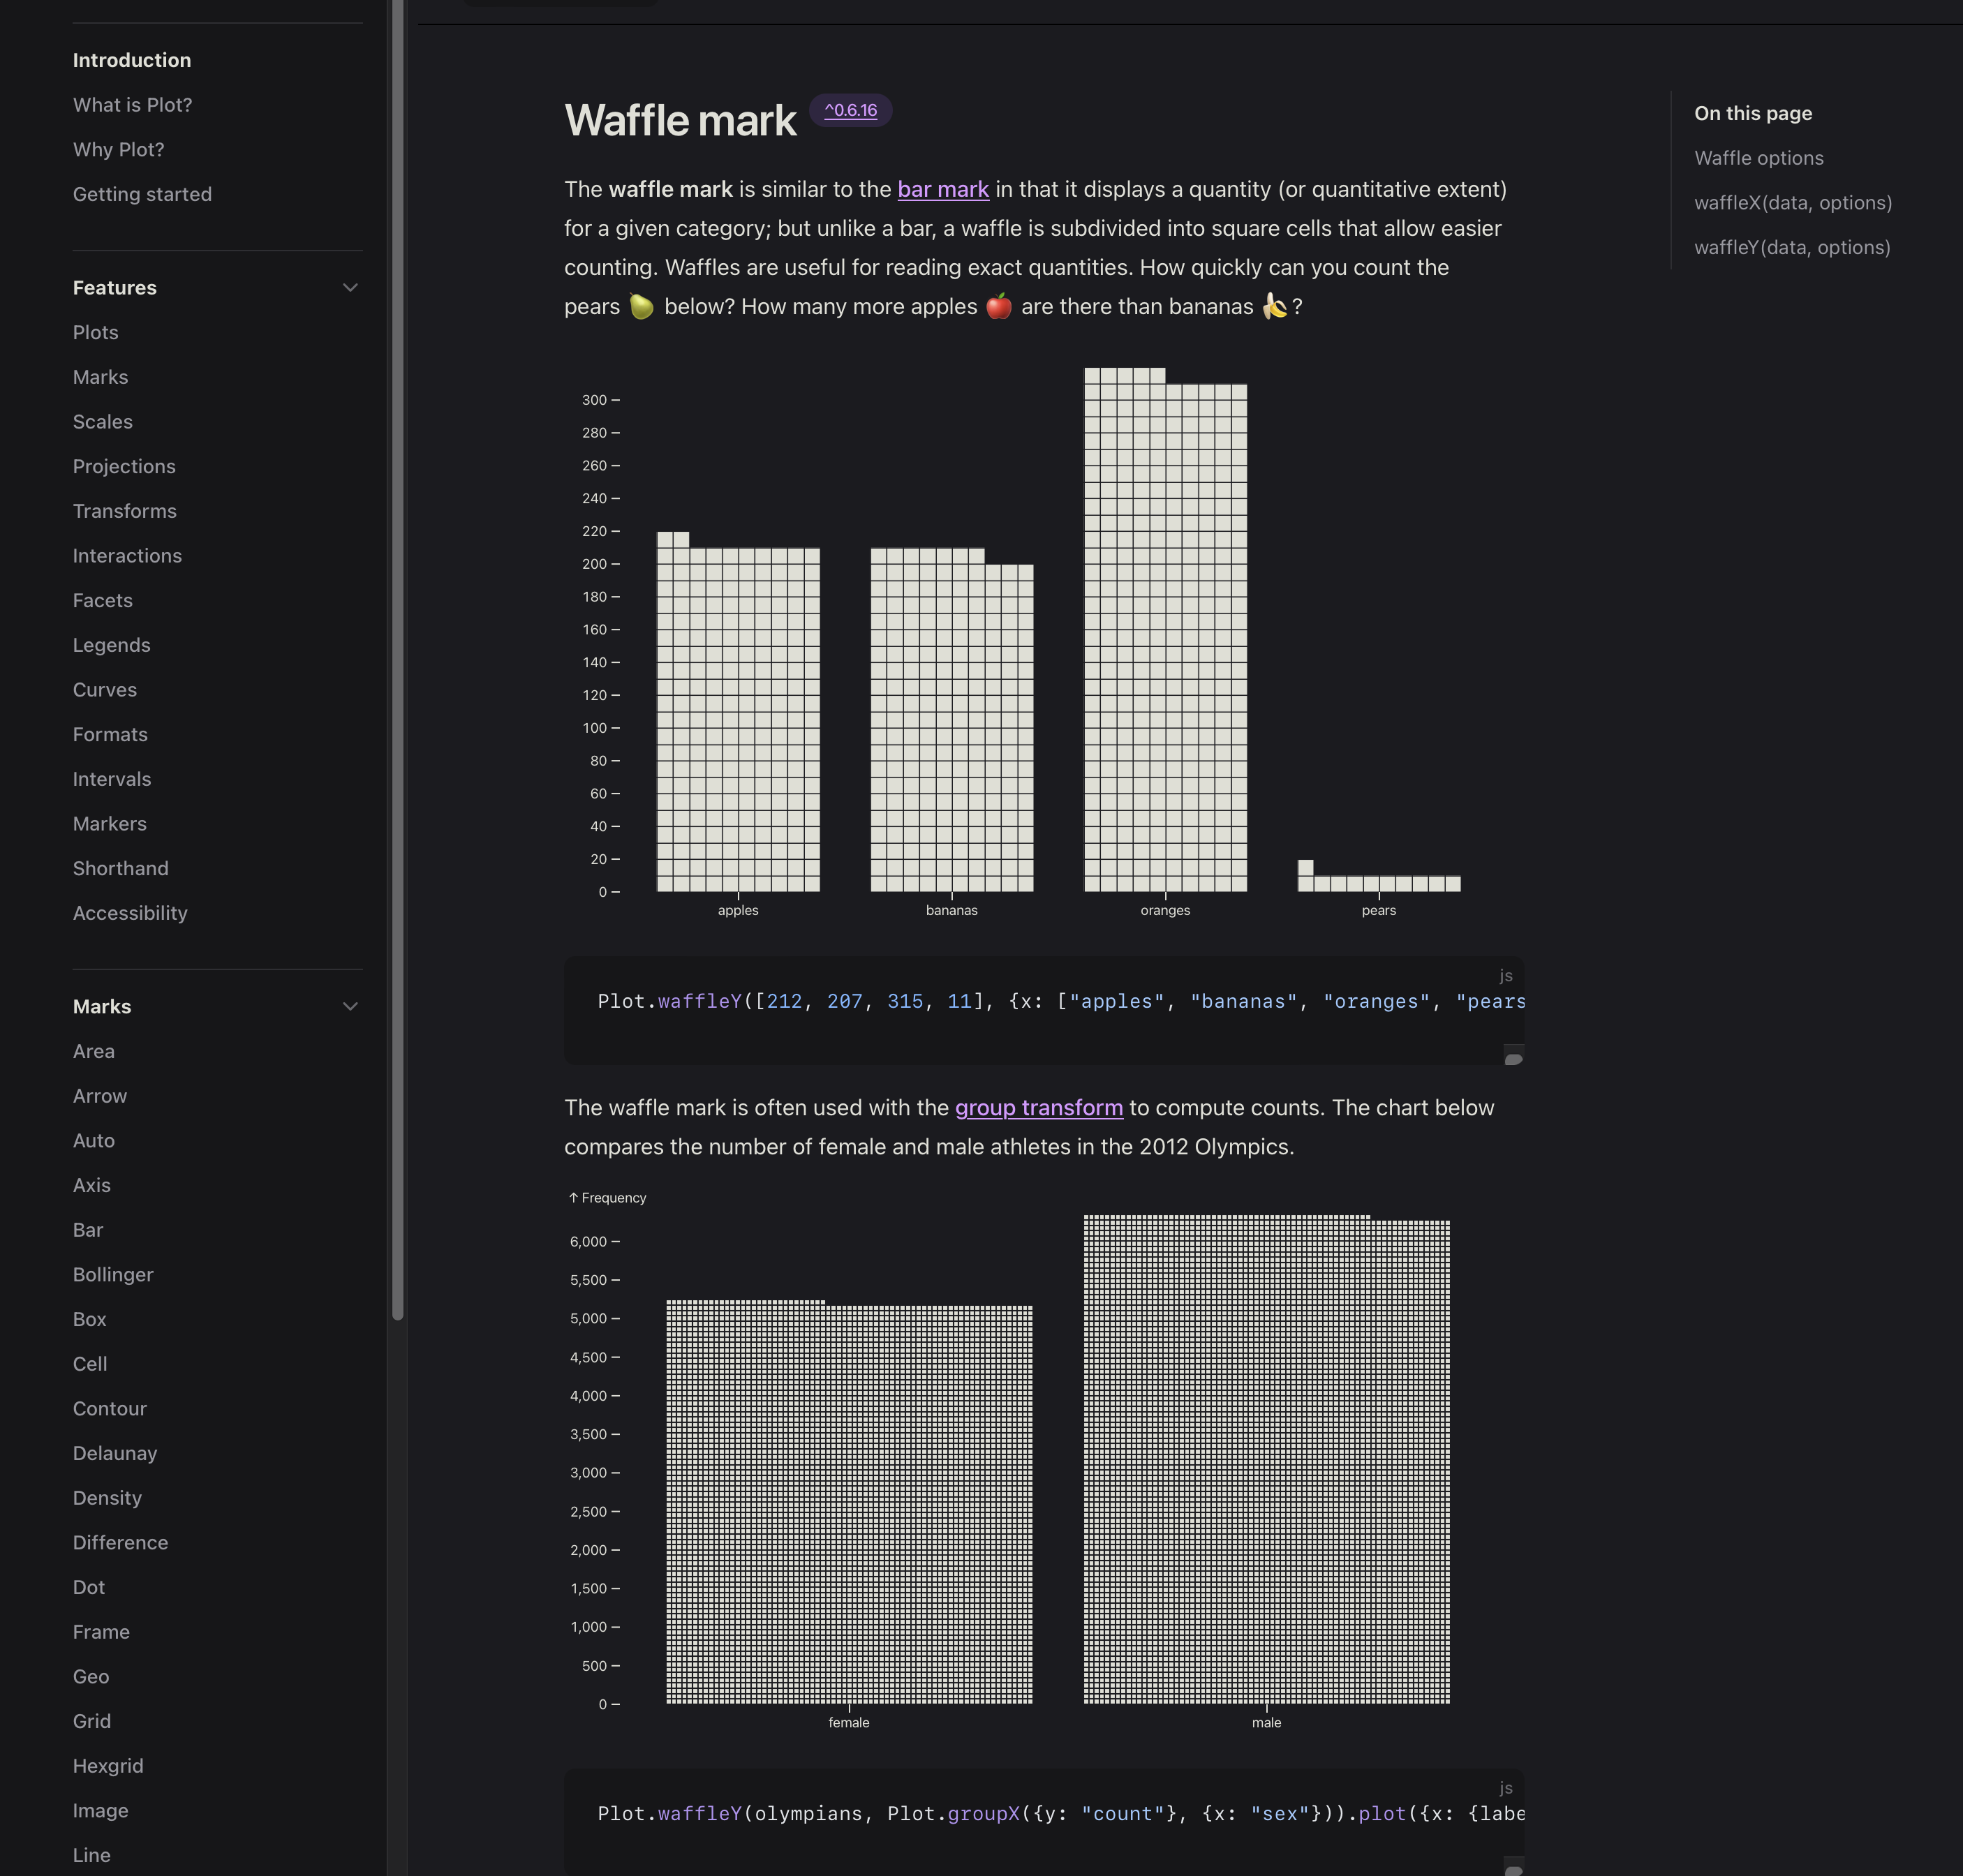This screenshot has height=1876, width=1963.
Task: Jump to waffleX(data, options) section
Action: 1793,203
